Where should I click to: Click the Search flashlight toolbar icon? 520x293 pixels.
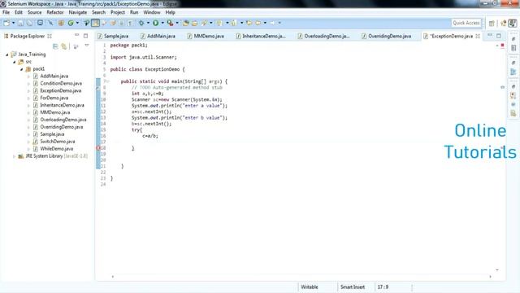(204, 23)
